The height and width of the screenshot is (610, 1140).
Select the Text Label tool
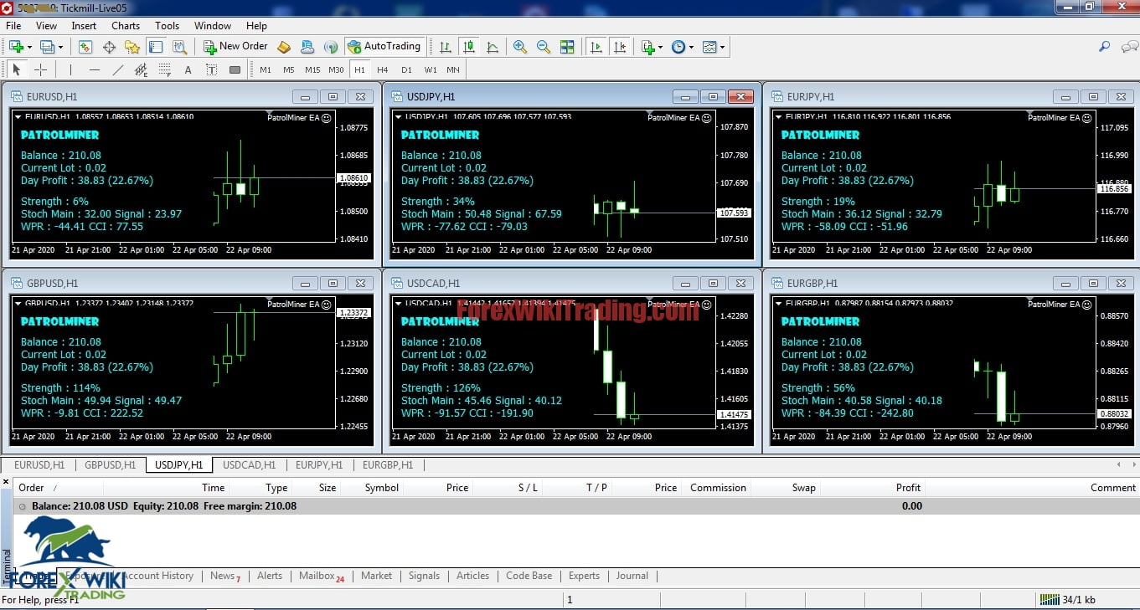pyautogui.click(x=211, y=69)
